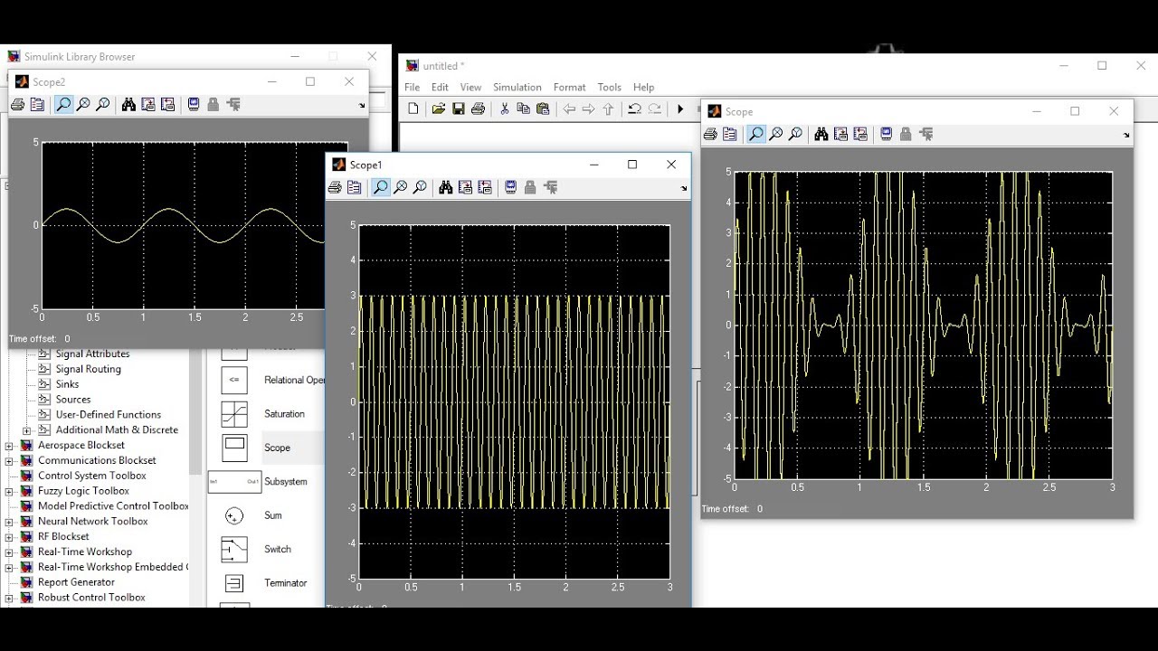
Task: Select Zoom tool in Scope toolbar
Action: (756, 134)
